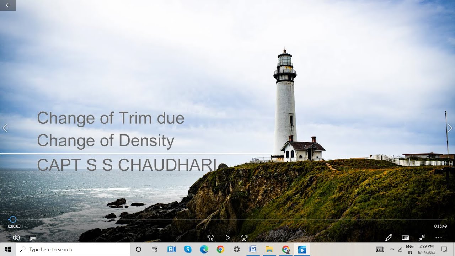
Task: Change the ENG IN input language
Action: click(410, 249)
